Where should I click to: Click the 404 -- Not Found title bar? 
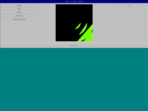(x=74, y=2)
